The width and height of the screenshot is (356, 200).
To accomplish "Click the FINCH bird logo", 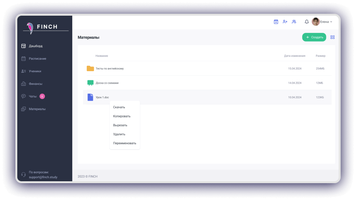I will point(30,28).
